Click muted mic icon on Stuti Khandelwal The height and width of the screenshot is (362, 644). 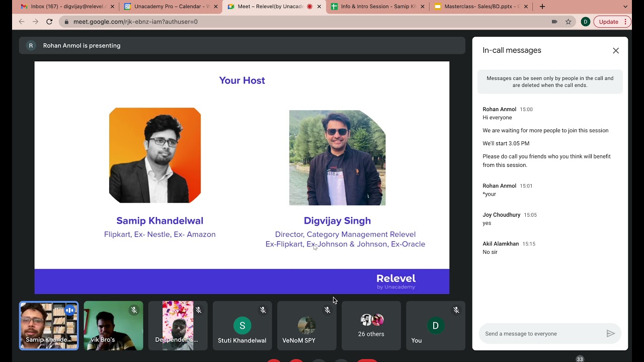coord(263,310)
